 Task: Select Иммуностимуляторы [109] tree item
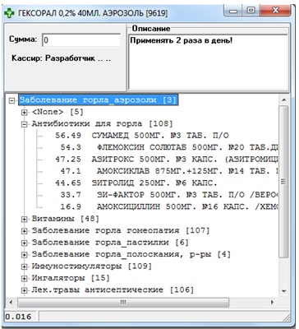point(92,266)
